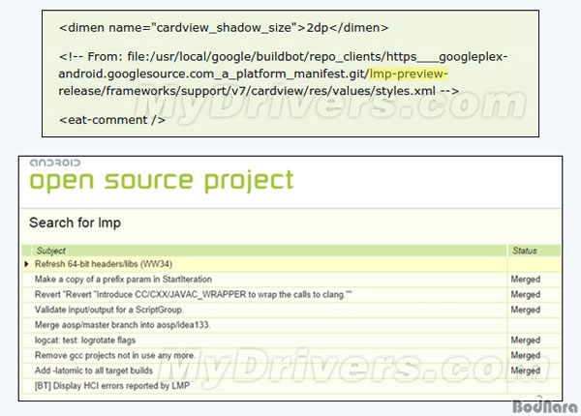
Task: Open 'Validate input/output for a ScriptGroup' change
Action: coord(109,310)
